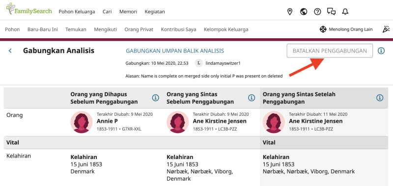Click birth place Denmark under Annie P
This screenshot has width=393, height=186.
(83, 172)
